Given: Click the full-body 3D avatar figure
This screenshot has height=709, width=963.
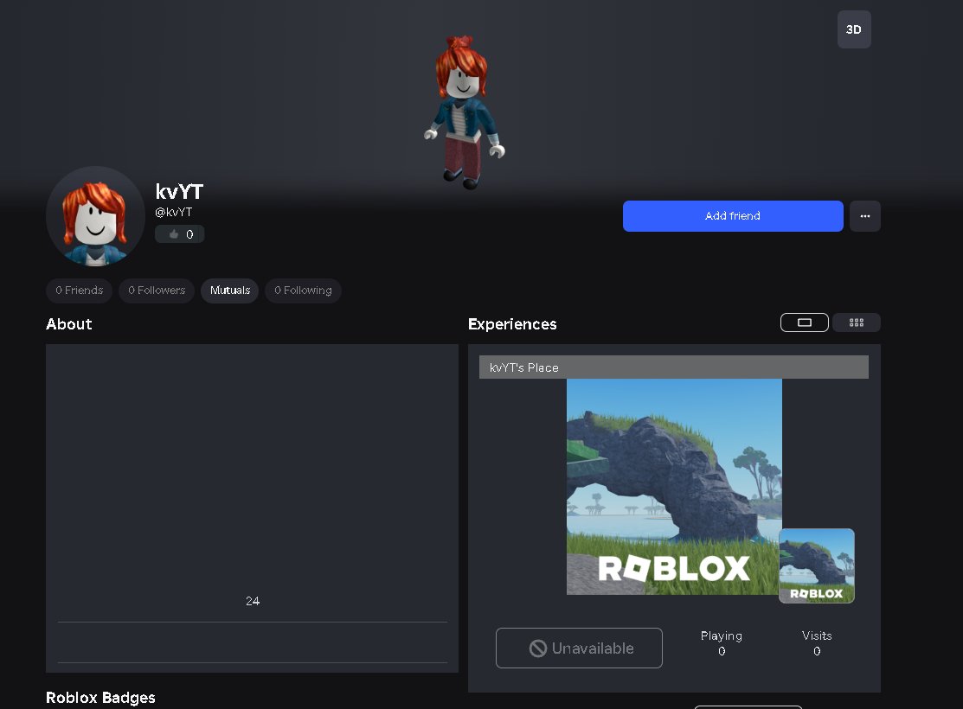Looking at the screenshot, I should coord(464,112).
